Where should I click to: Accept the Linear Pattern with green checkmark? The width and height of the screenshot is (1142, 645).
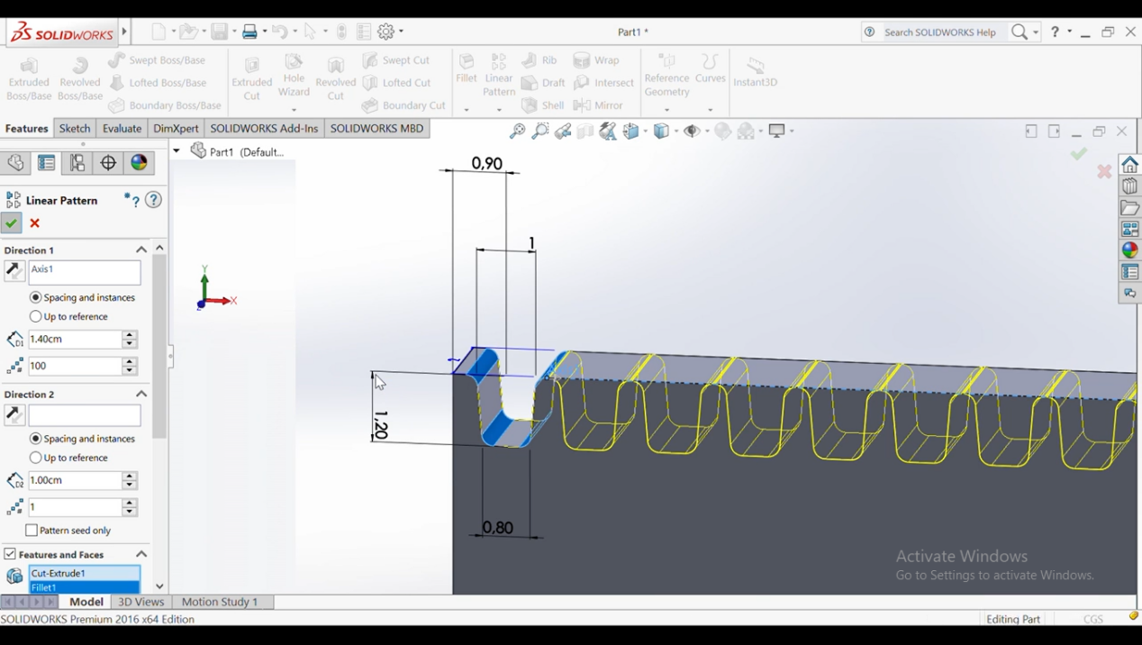tap(12, 223)
